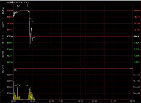Click the 14:00 time axis label
141x103 pixels.
tap(114, 101)
